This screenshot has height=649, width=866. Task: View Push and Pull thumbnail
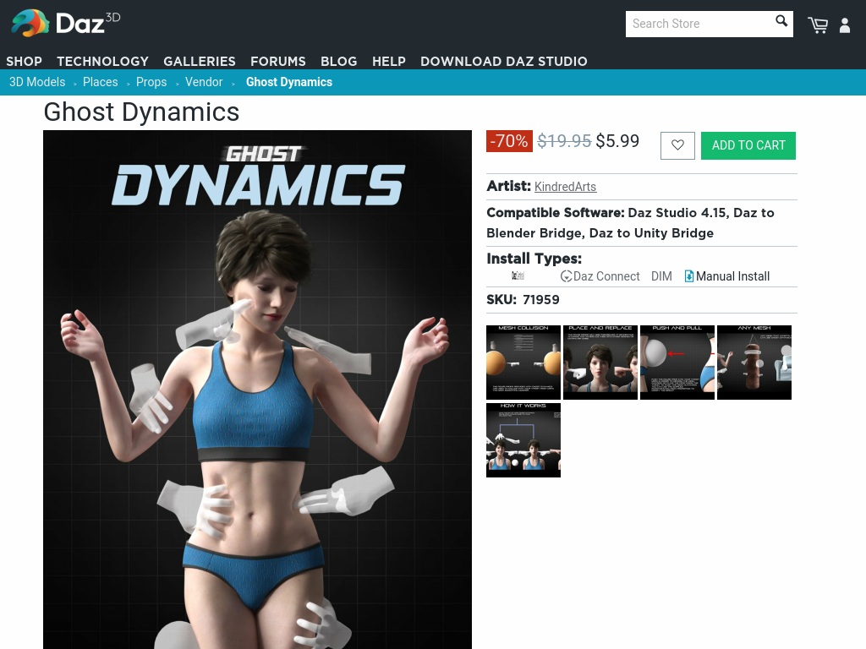coord(677,362)
